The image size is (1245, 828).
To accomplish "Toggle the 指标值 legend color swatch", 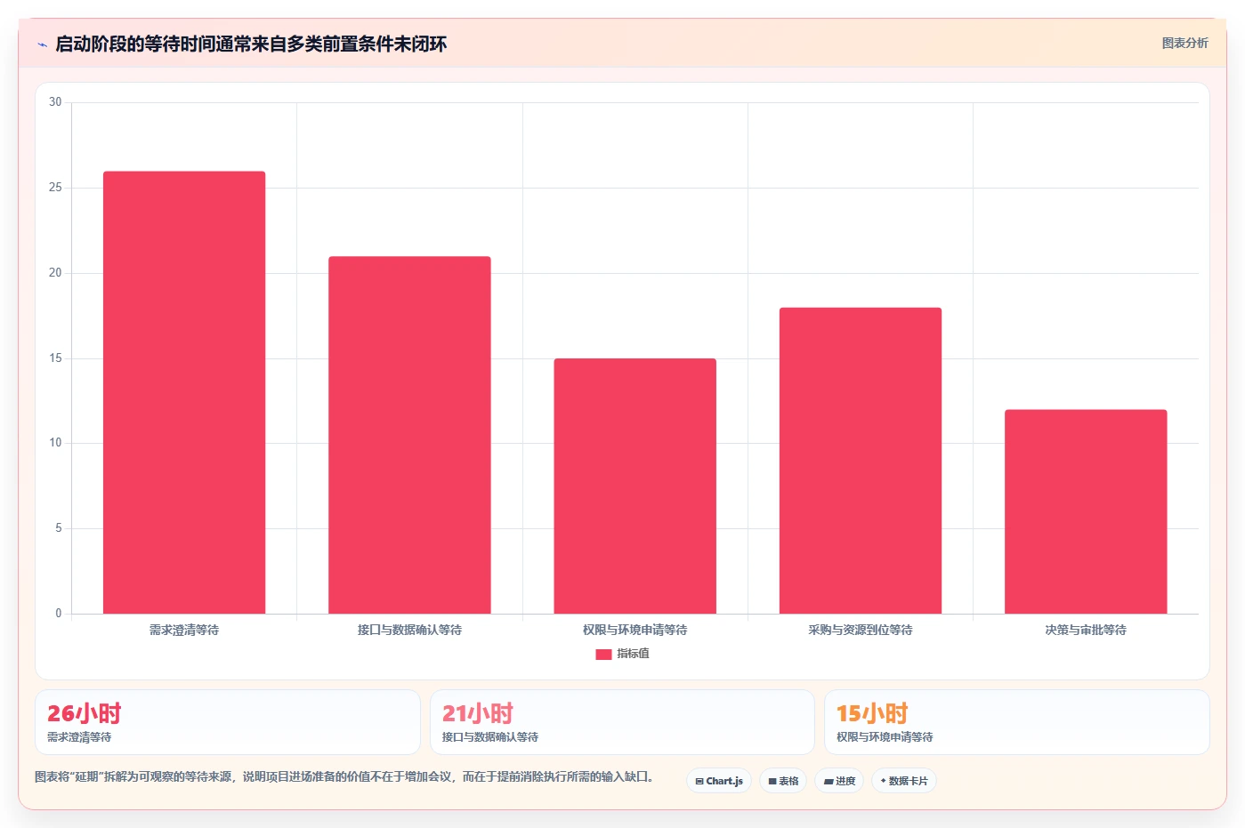I will 603,654.
